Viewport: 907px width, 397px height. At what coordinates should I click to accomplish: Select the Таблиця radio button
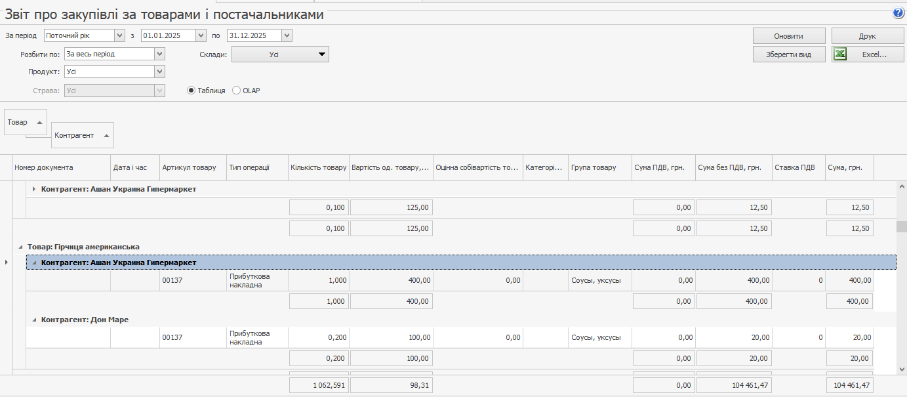click(191, 91)
